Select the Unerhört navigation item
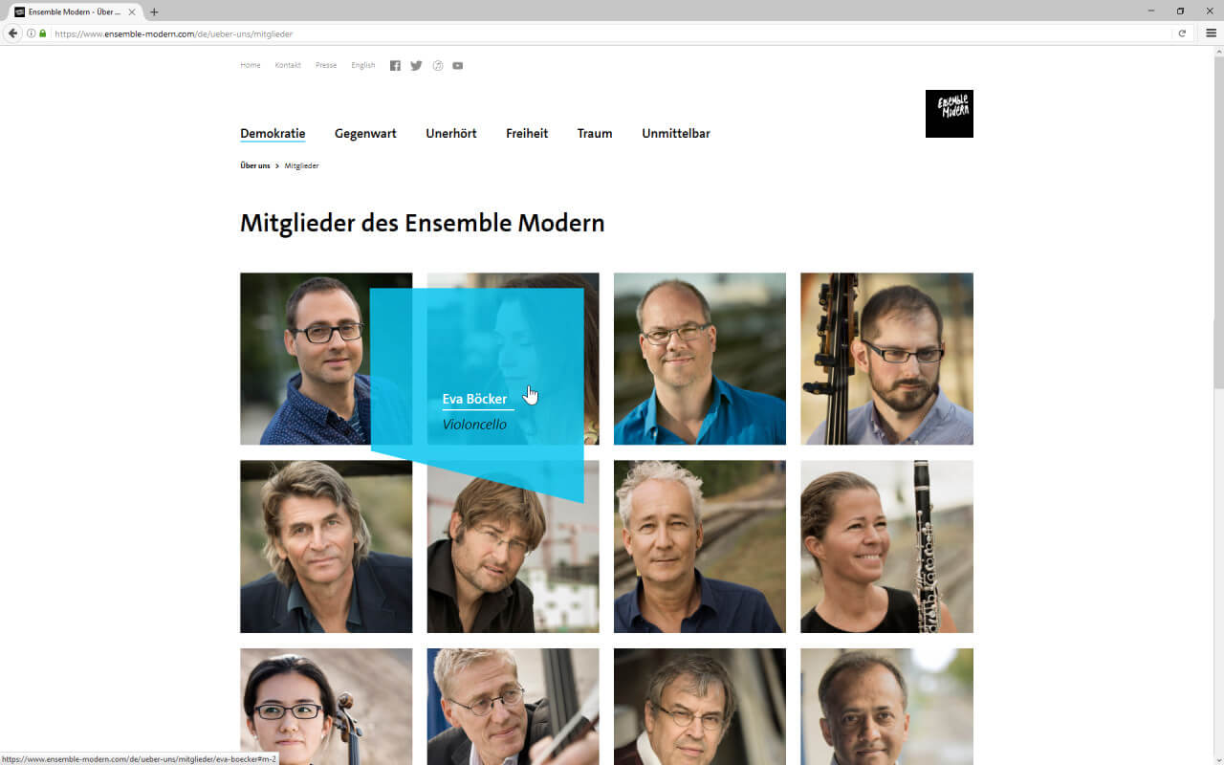 tap(451, 134)
